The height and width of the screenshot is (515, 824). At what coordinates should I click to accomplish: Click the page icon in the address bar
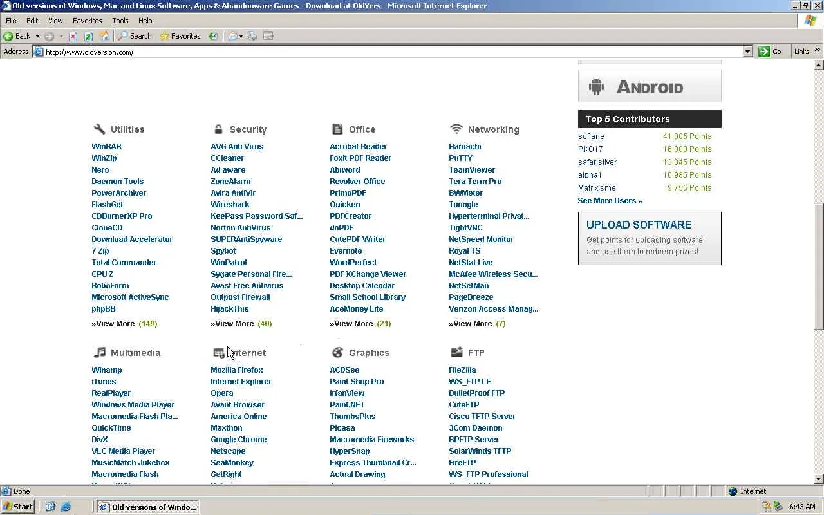tap(39, 51)
